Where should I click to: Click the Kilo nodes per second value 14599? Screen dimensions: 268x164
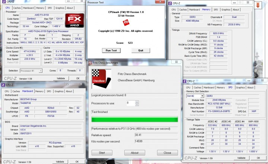(156, 141)
